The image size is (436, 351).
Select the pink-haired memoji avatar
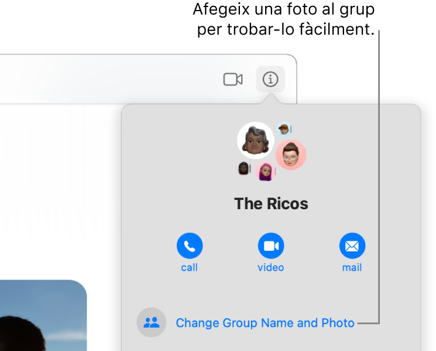[266, 171]
